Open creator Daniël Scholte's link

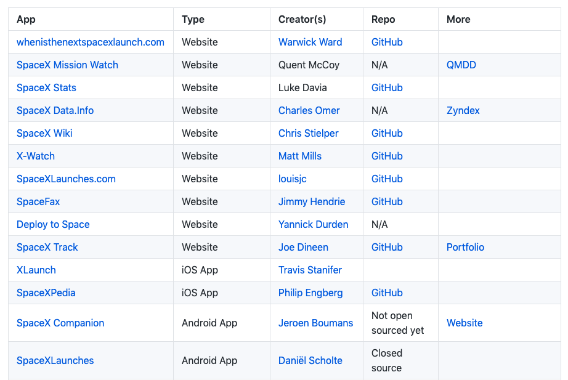pos(310,360)
